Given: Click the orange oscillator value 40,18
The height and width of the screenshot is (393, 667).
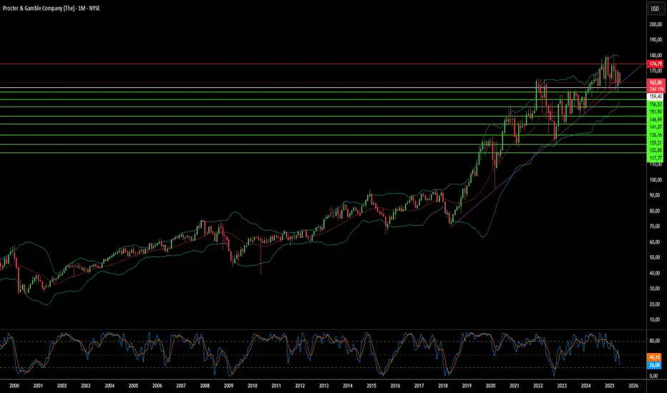Looking at the screenshot, I should (654, 357).
